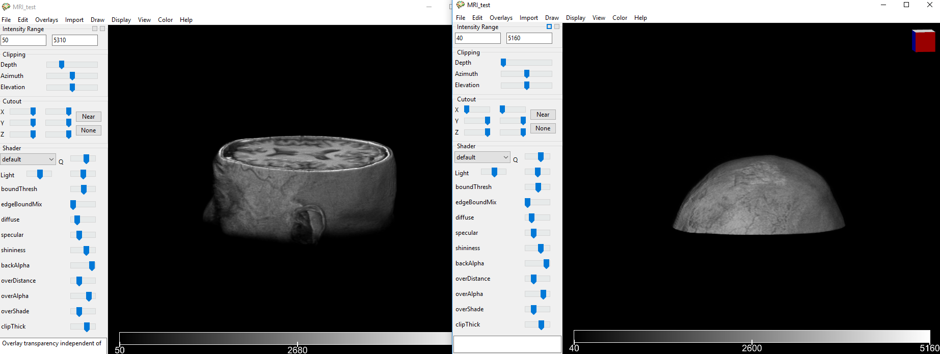Viewport: 940px width, 354px height.
Task: Open the Overlays menu in the left window
Action: click(46, 20)
